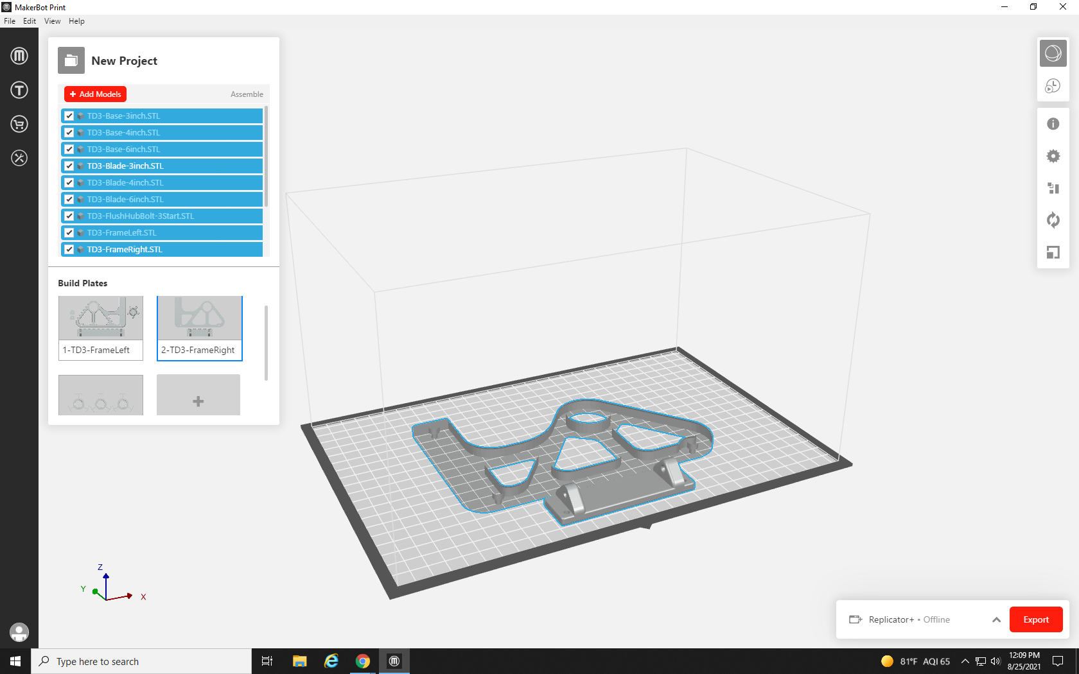1079x674 pixels.
Task: Open File Explorer from taskbar
Action: click(299, 661)
